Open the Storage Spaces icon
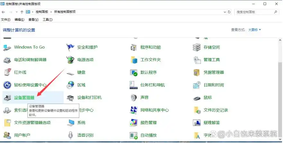This screenshot has height=144, width=283. [197, 47]
